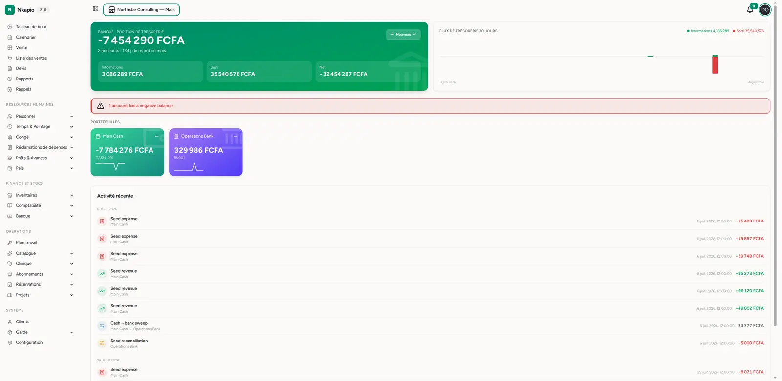The image size is (782, 381).
Task: Open the Main Cash wallet card
Action: point(128,152)
